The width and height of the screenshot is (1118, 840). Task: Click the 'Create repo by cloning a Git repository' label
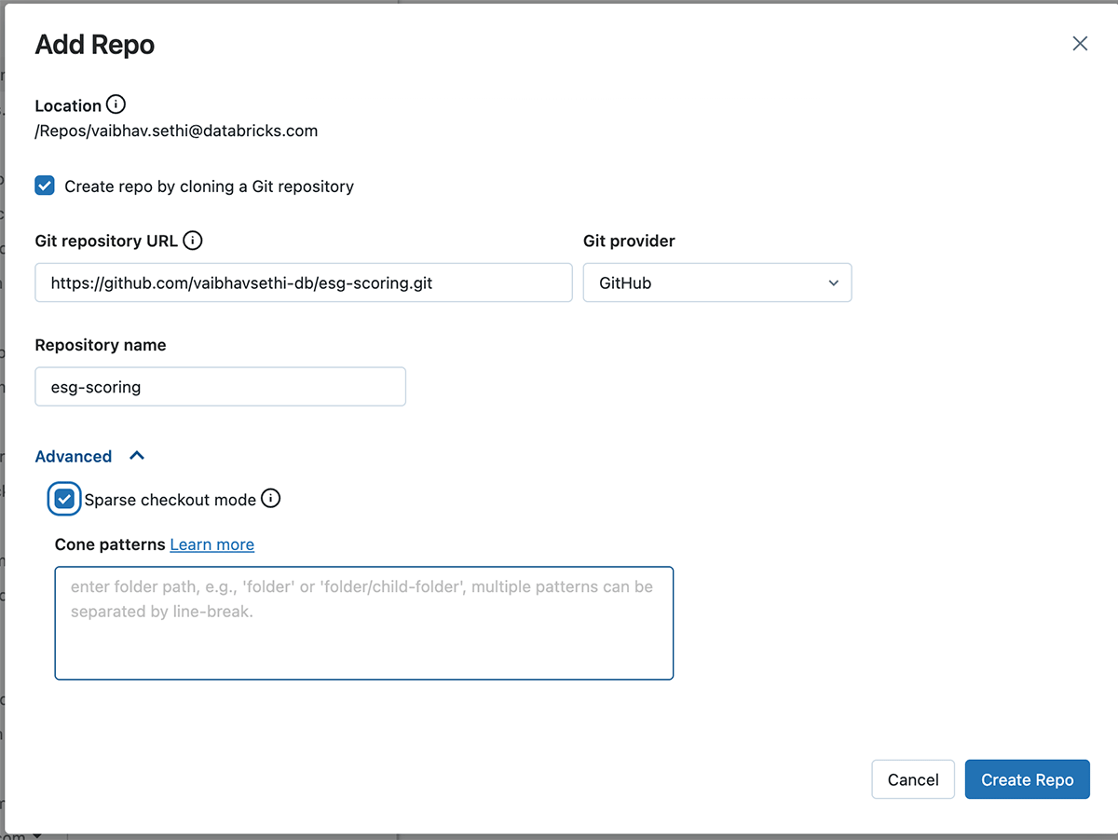point(209,186)
